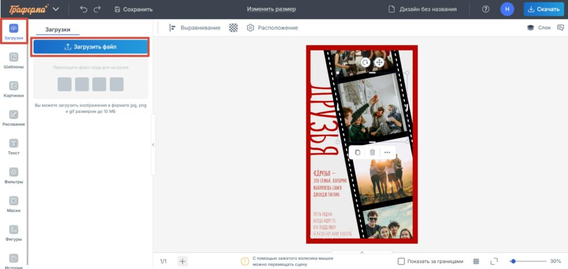The height and width of the screenshot is (269, 568).
Task: Open the Маски panel
Action: [14, 204]
